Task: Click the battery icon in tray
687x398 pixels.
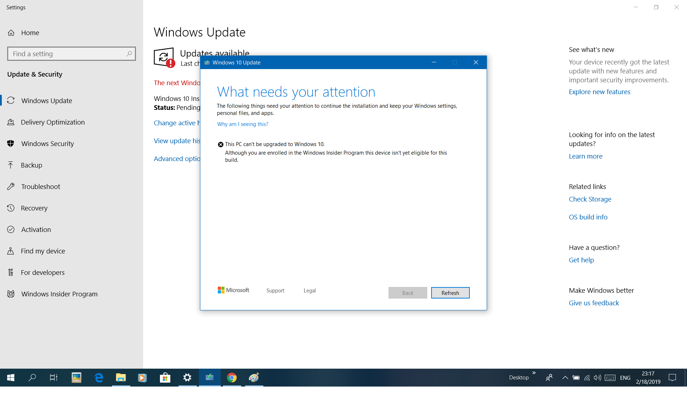Action: coord(576,378)
